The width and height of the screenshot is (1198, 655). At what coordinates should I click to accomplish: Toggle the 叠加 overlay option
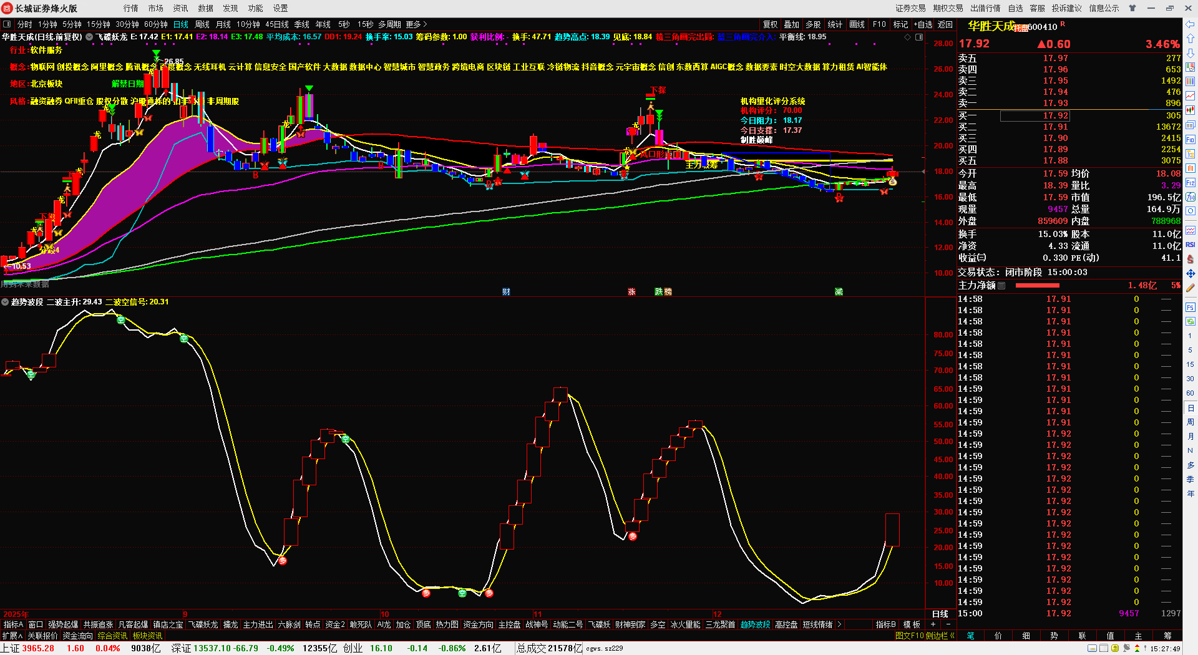[x=792, y=24]
